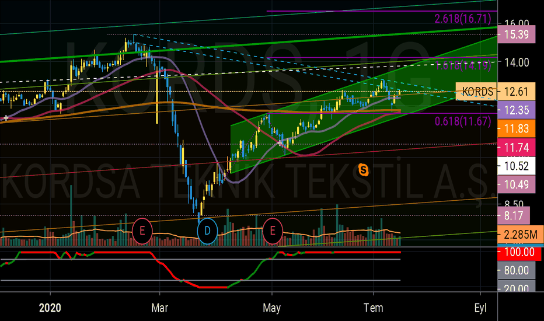Click the orange S split marker
Viewport: 544px width, 321px height.
[x=363, y=170]
